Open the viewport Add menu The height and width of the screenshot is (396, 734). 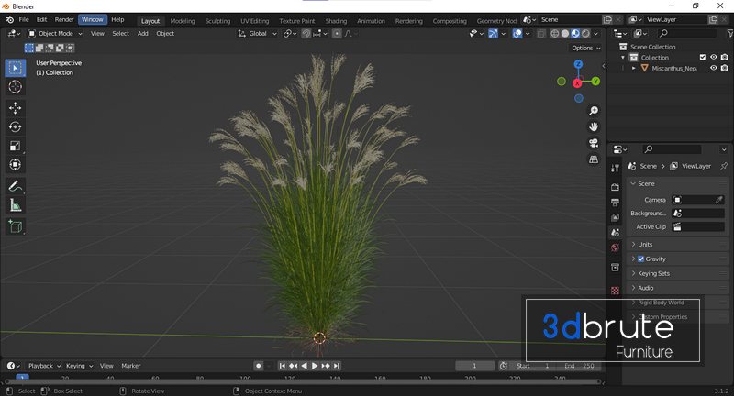143,34
